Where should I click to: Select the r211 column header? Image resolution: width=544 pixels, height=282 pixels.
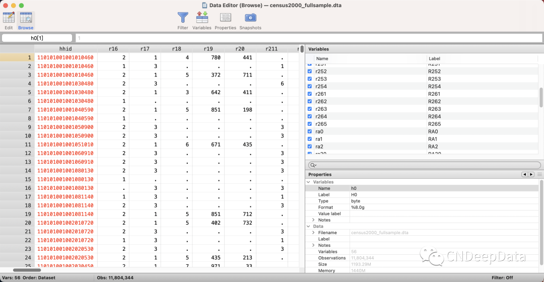(271, 49)
